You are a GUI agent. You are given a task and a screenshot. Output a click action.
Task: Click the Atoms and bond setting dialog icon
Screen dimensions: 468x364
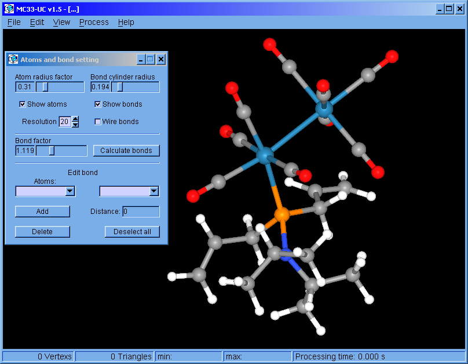tap(13, 59)
